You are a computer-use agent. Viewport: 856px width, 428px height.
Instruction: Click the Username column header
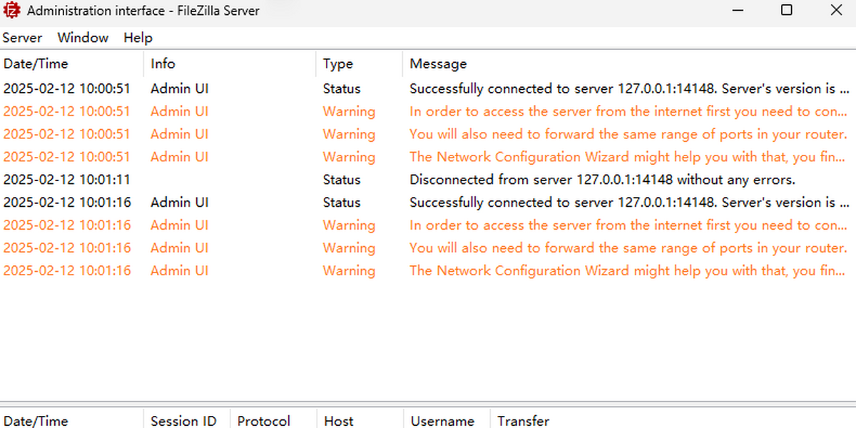point(442,421)
